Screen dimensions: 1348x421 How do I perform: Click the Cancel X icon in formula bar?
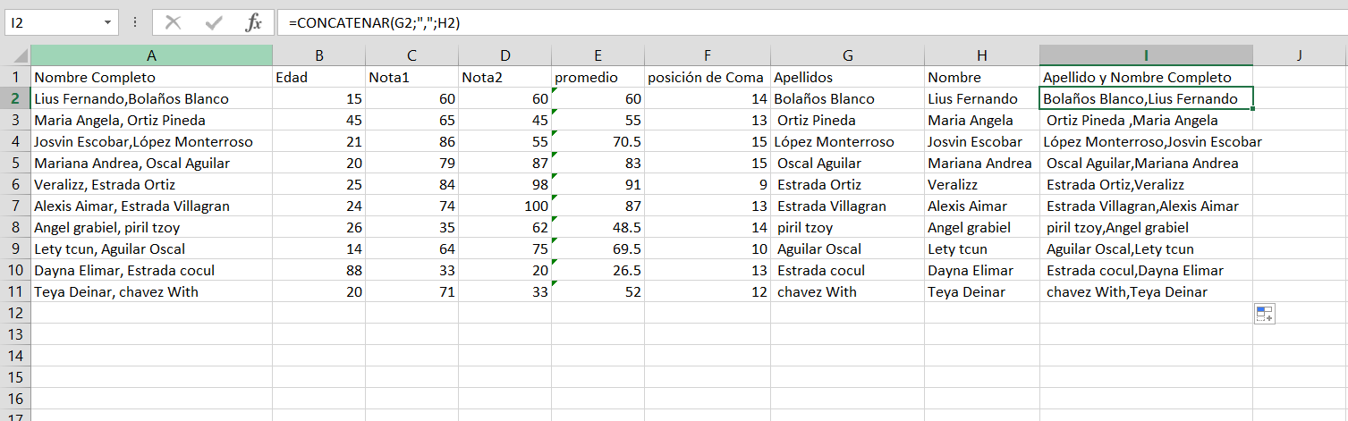click(174, 23)
